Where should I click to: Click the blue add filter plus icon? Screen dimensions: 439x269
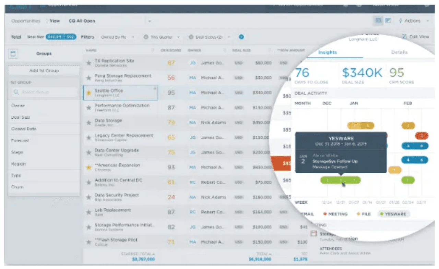coord(241,37)
